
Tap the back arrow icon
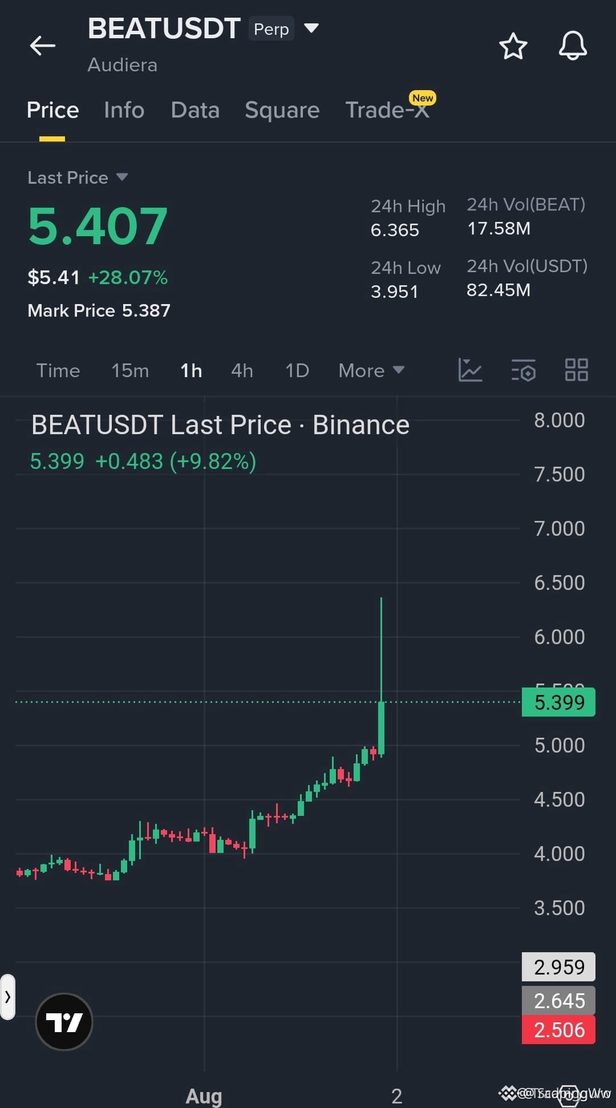pyautogui.click(x=43, y=46)
